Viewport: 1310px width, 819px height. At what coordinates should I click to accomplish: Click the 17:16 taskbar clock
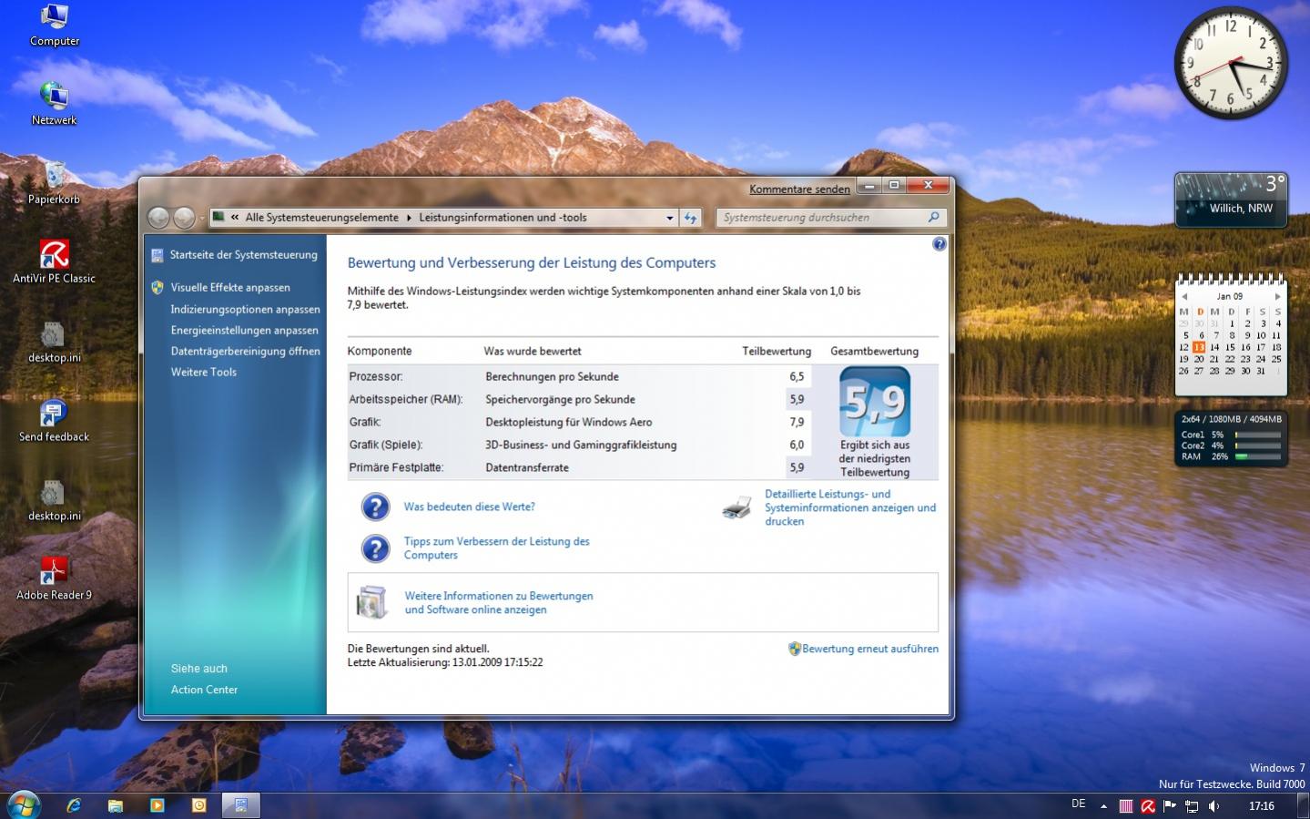pos(1262,806)
